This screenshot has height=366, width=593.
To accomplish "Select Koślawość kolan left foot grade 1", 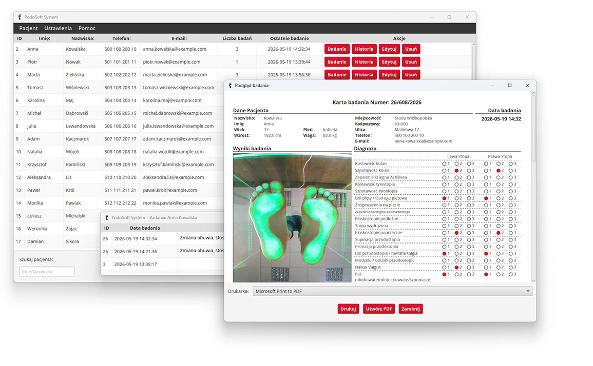I will [445, 164].
